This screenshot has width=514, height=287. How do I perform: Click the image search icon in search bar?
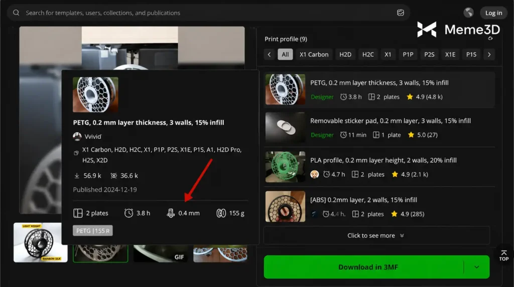[x=400, y=13]
